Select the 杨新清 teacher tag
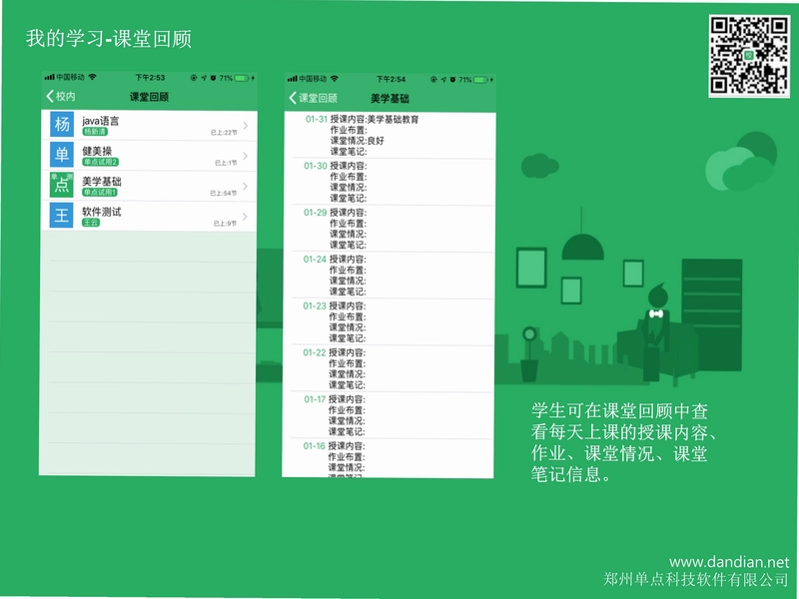Viewport: 799px width, 599px height. pos(95,132)
